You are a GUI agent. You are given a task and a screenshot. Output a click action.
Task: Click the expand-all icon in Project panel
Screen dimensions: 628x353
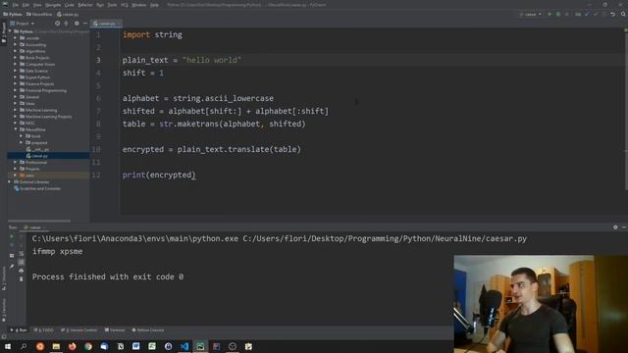pos(66,24)
